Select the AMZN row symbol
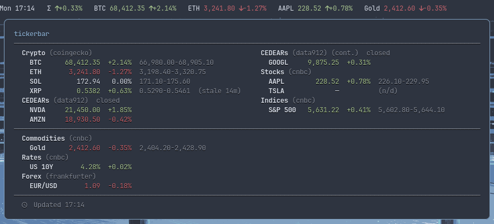 tap(37, 120)
